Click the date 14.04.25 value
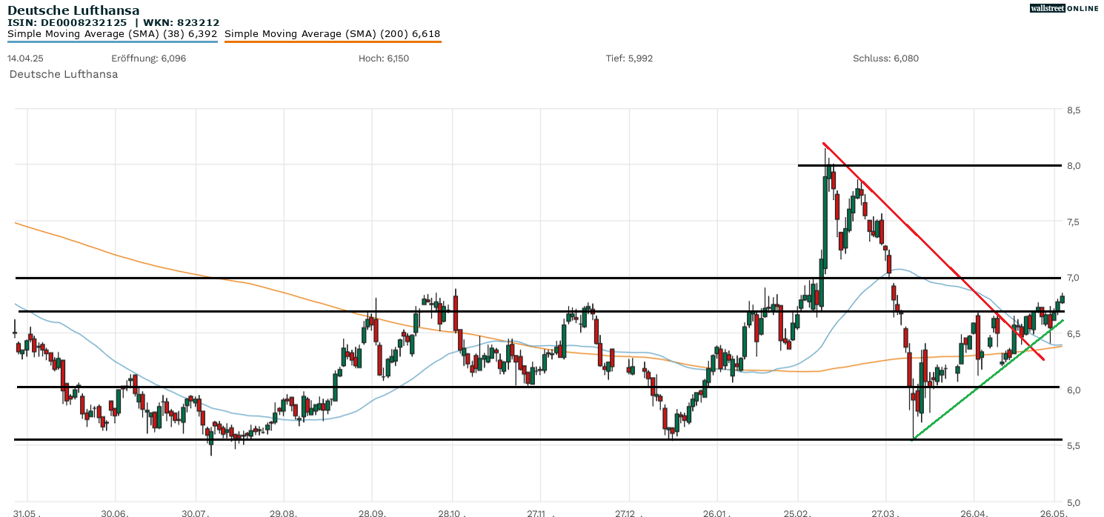The width and height of the screenshot is (1104, 517). pyautogui.click(x=24, y=59)
